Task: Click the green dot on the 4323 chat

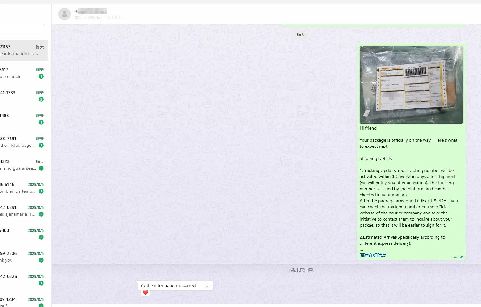Action: [x=41, y=168]
